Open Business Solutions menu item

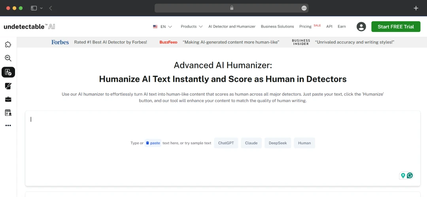coord(277,26)
